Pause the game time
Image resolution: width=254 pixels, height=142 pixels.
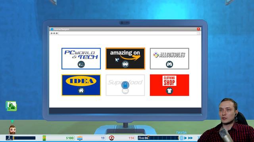coord(181,138)
